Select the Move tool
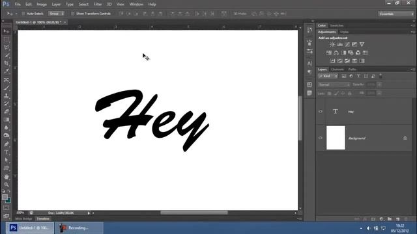The width and height of the screenshot is (417, 234). 7,31
